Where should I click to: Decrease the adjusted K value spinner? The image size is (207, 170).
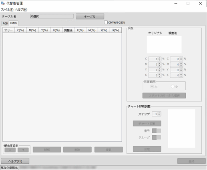pos(181,76)
